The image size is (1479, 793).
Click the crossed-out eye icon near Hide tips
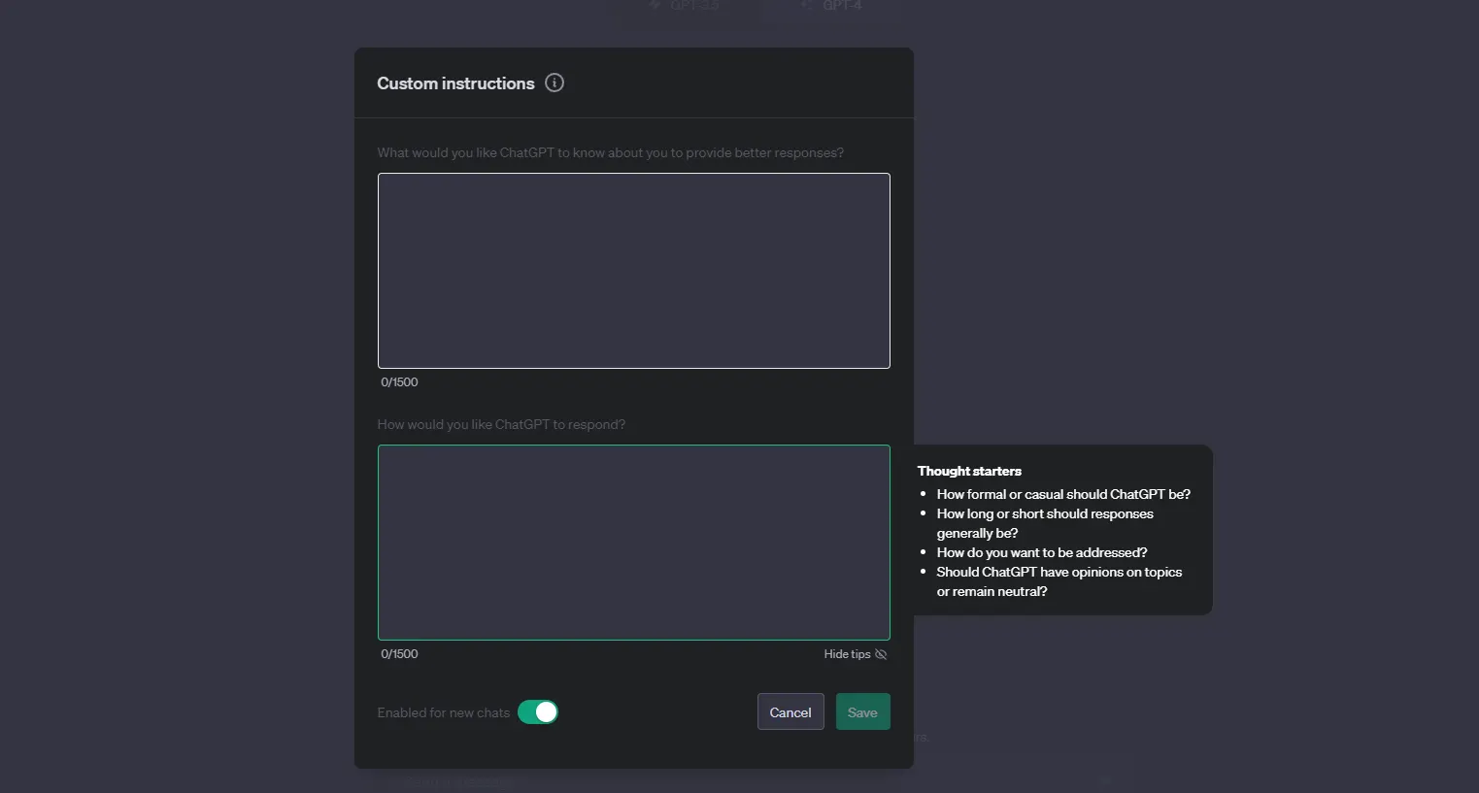[881, 654]
